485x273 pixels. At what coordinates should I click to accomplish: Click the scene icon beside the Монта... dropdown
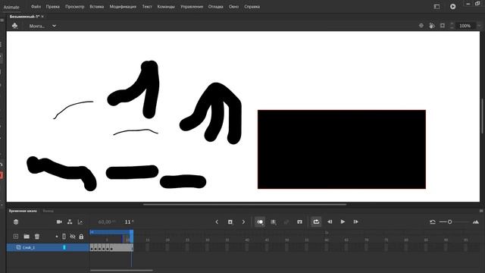pyautogui.click(x=14, y=26)
